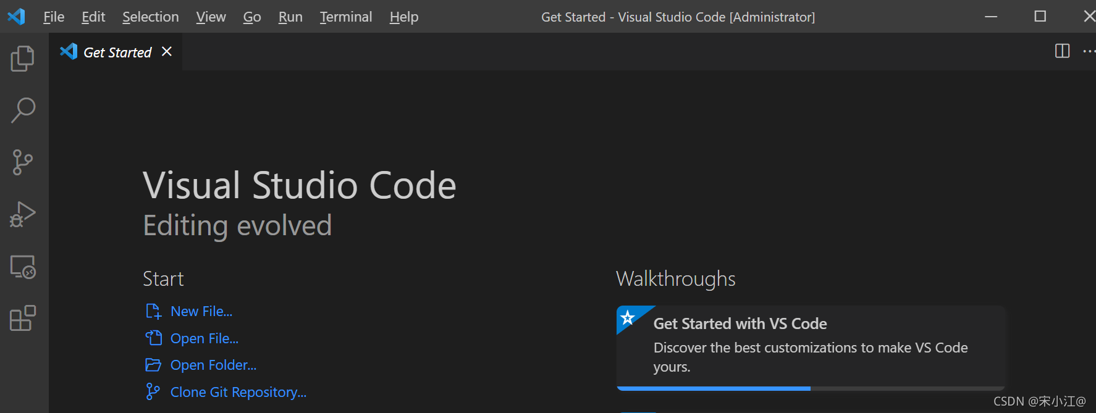Click the Walkthroughs heading

coord(676,279)
